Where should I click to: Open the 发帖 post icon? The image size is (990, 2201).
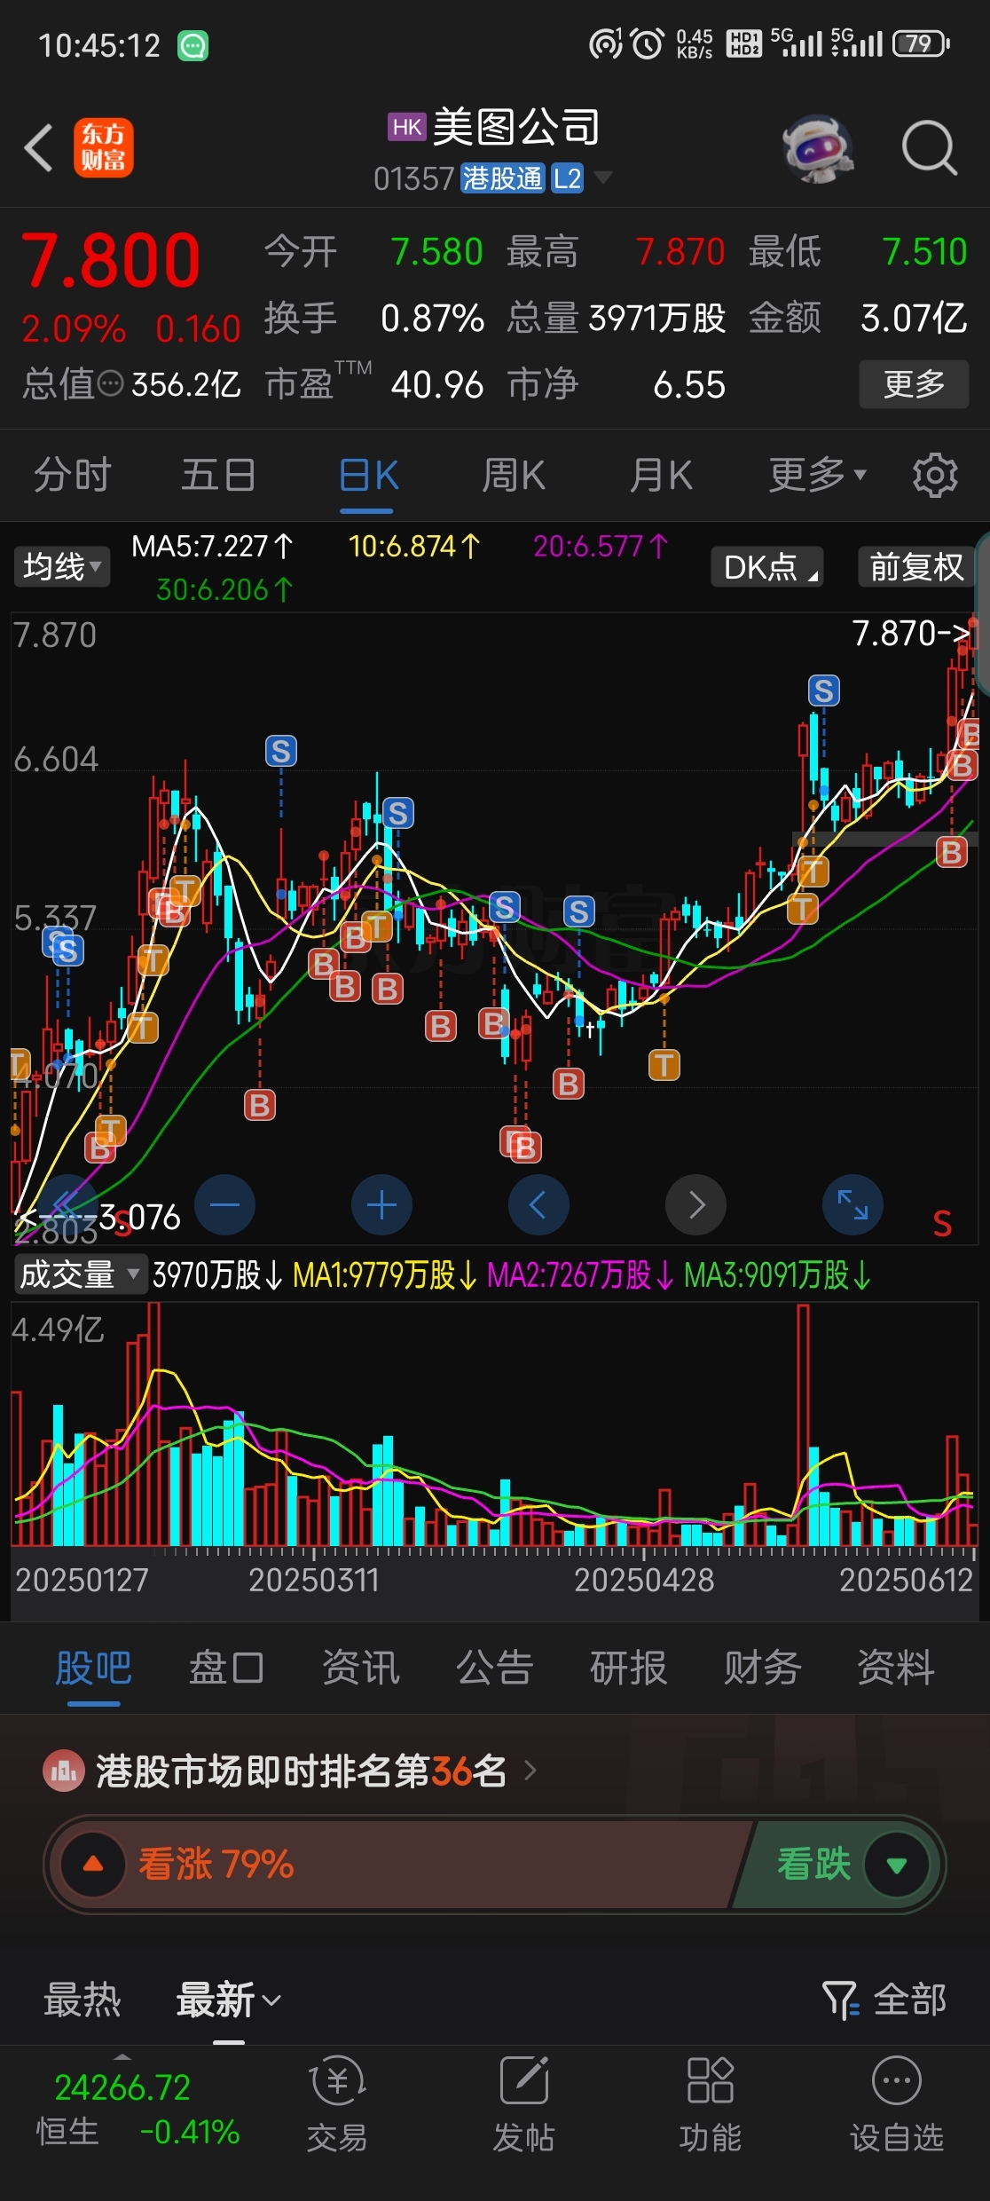pyautogui.click(x=523, y=2104)
